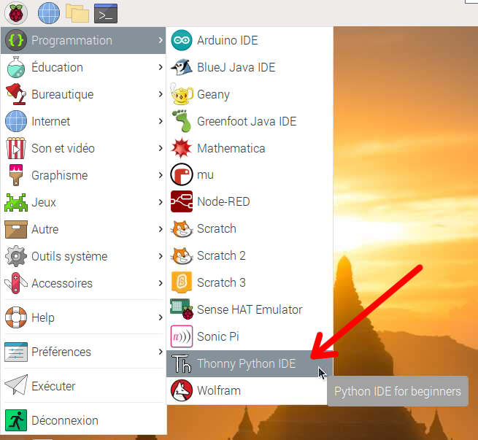Screen dimensions: 478x440
Task: Open the Raspberry Pi main menu
Action: 16,13
